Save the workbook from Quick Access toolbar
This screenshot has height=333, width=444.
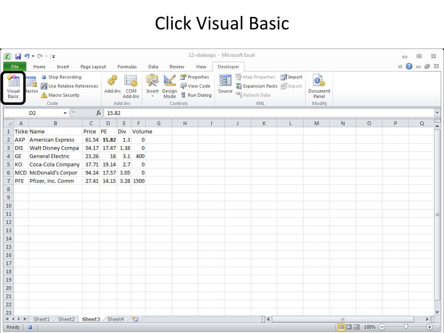[18, 56]
